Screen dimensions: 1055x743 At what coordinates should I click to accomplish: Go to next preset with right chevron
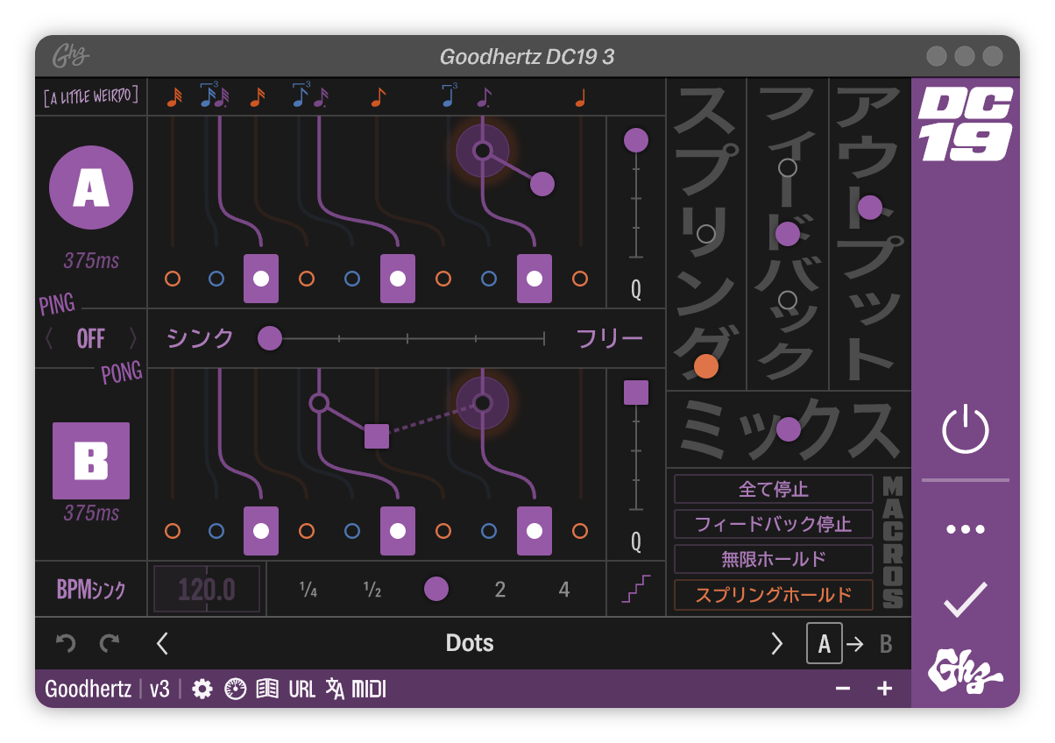point(776,643)
